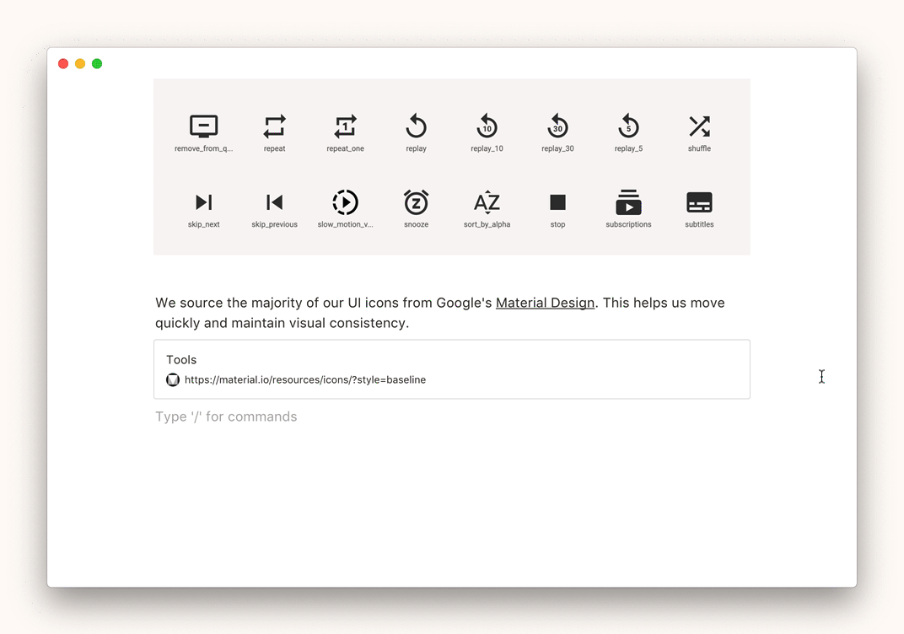Click the green maximize window button
The height and width of the screenshot is (634, 904).
point(97,64)
